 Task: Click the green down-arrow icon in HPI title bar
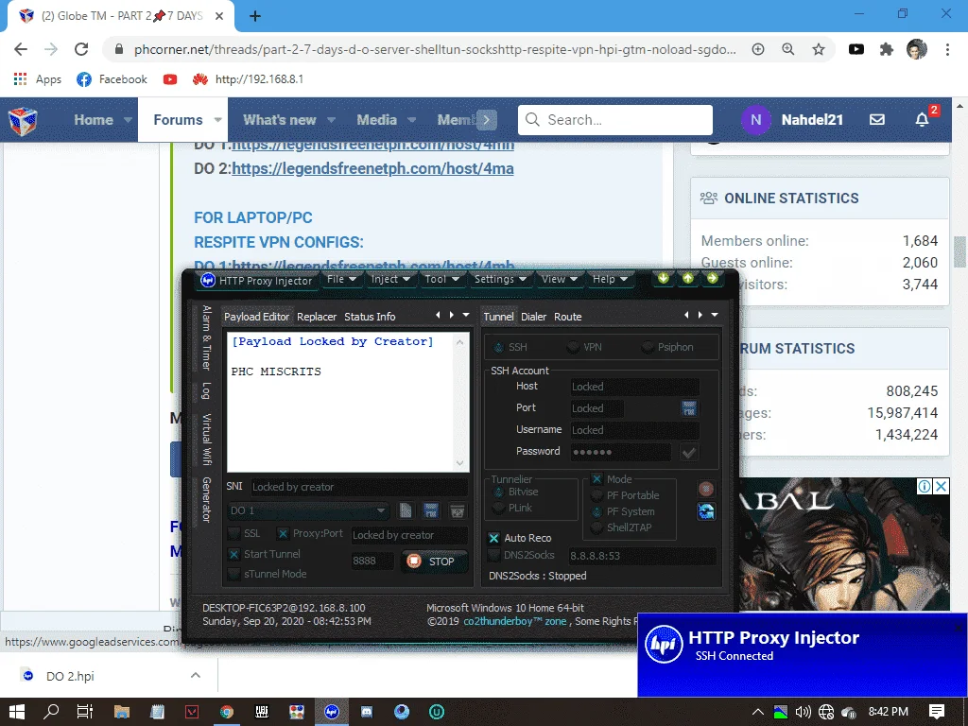pos(663,279)
